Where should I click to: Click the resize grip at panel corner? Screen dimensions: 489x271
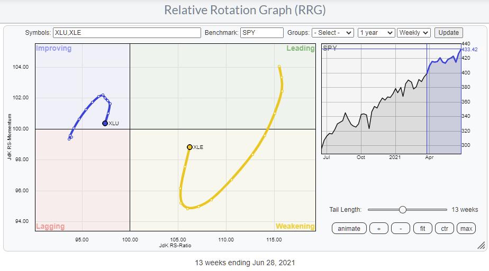tap(481, 246)
